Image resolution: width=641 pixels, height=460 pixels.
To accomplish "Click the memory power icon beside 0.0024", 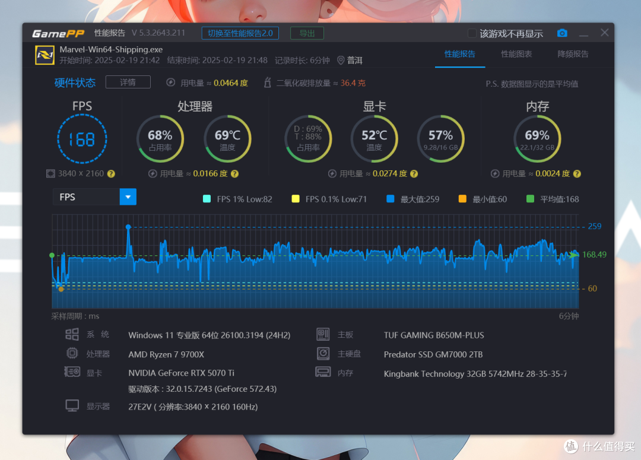I will click(494, 174).
